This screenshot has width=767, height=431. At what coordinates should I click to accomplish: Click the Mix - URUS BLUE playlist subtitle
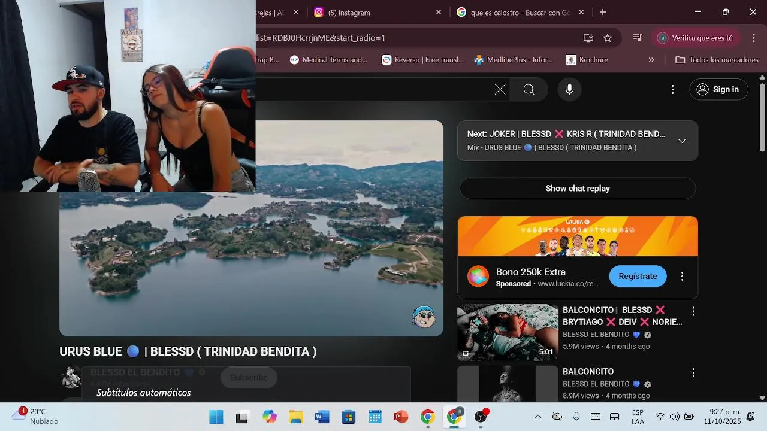[x=552, y=147]
